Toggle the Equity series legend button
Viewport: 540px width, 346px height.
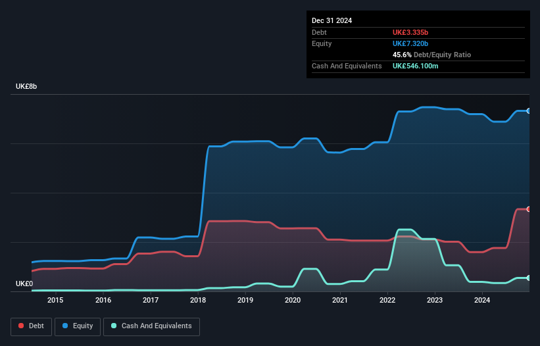click(78, 326)
